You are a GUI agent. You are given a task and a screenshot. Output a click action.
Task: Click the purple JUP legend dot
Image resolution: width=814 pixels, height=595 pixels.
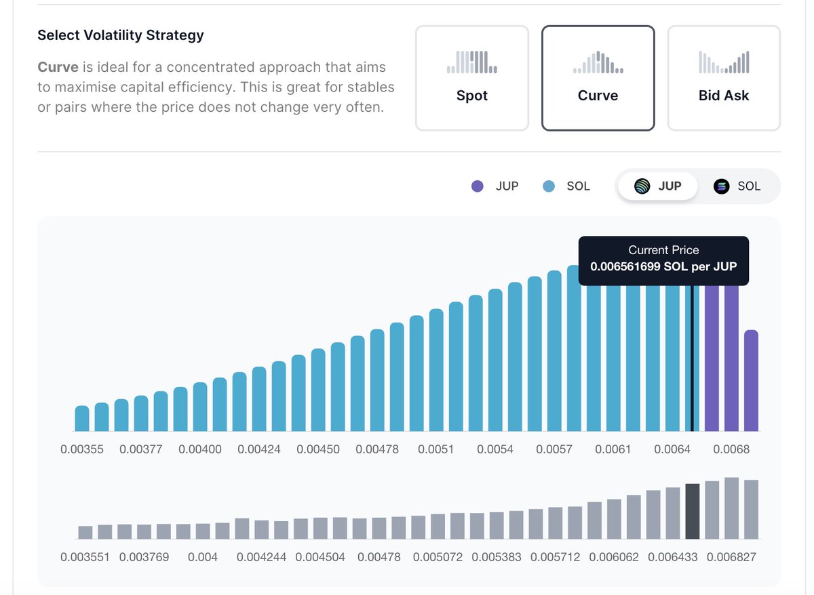pos(478,186)
